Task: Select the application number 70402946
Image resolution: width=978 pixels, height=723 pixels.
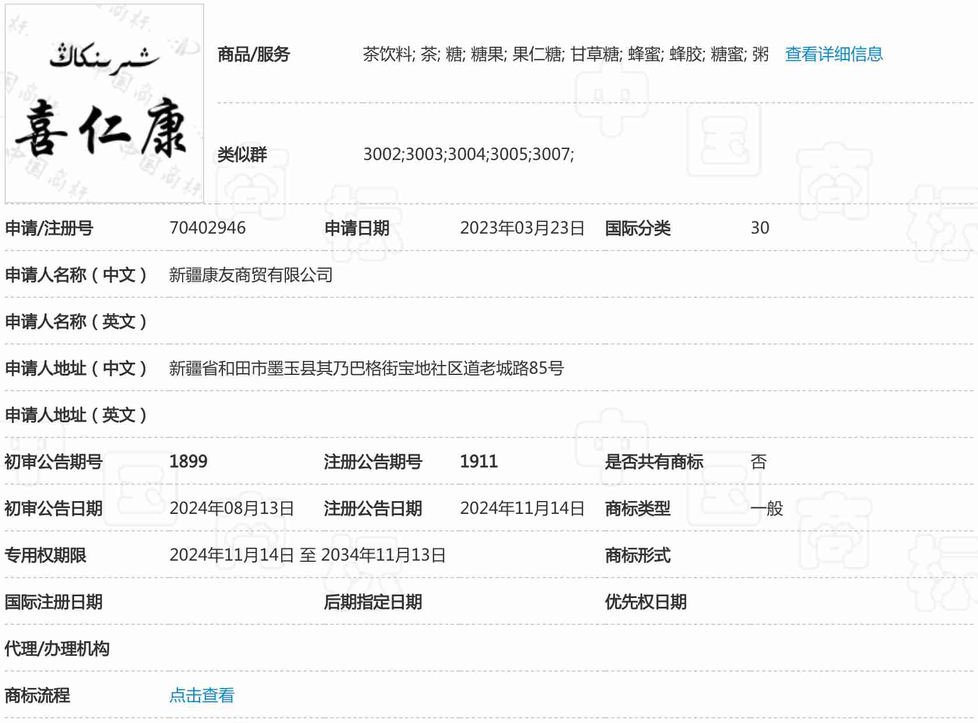Action: click(207, 228)
